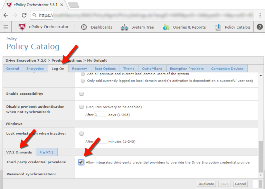This screenshot has height=189, width=265.
Task: Click browser forward arrow
Action: click(15, 15)
